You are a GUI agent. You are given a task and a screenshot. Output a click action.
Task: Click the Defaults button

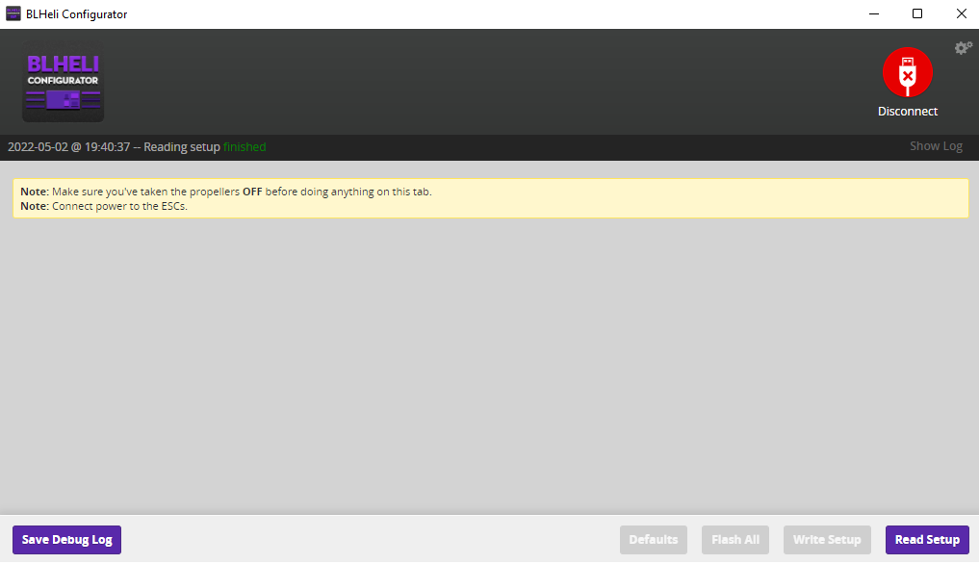coord(653,540)
